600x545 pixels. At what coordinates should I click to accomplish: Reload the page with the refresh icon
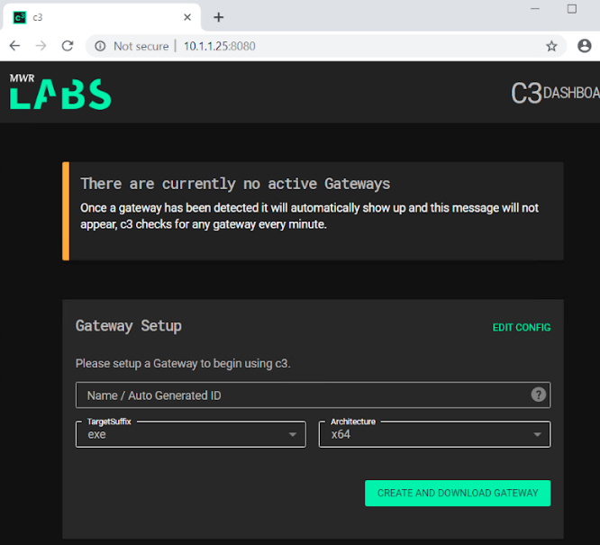[68, 46]
